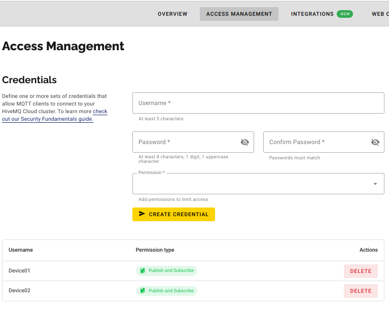This screenshot has height=310, width=389.
Task: Select the Access Management tab
Action: (x=239, y=14)
